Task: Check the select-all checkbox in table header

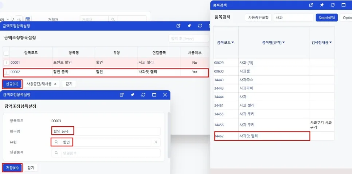Action: tap(6, 53)
